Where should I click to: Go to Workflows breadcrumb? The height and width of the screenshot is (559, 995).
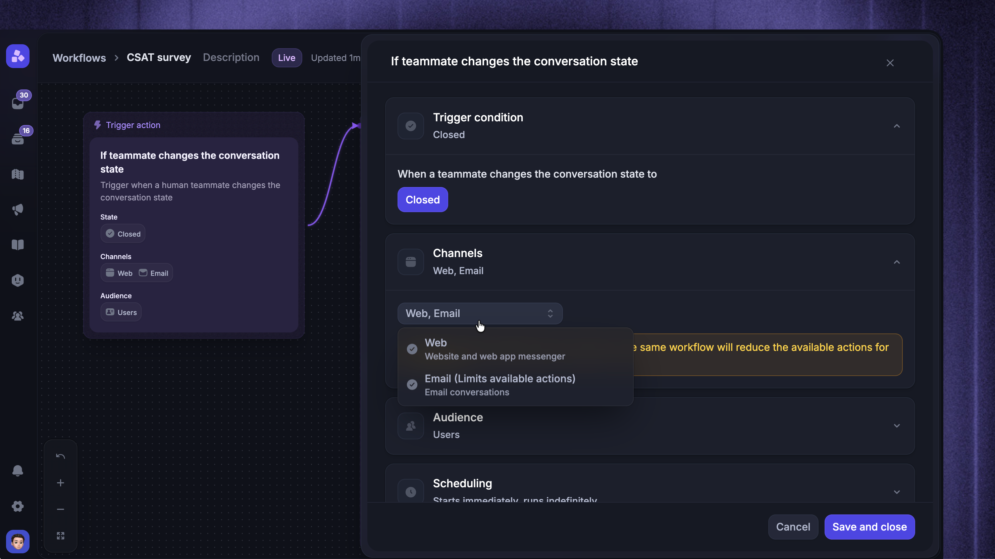pos(79,58)
